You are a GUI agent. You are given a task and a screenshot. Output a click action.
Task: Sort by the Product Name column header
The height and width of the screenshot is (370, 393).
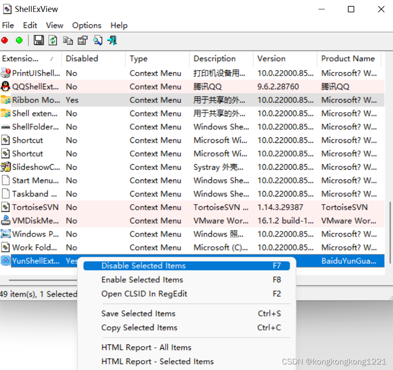point(349,59)
